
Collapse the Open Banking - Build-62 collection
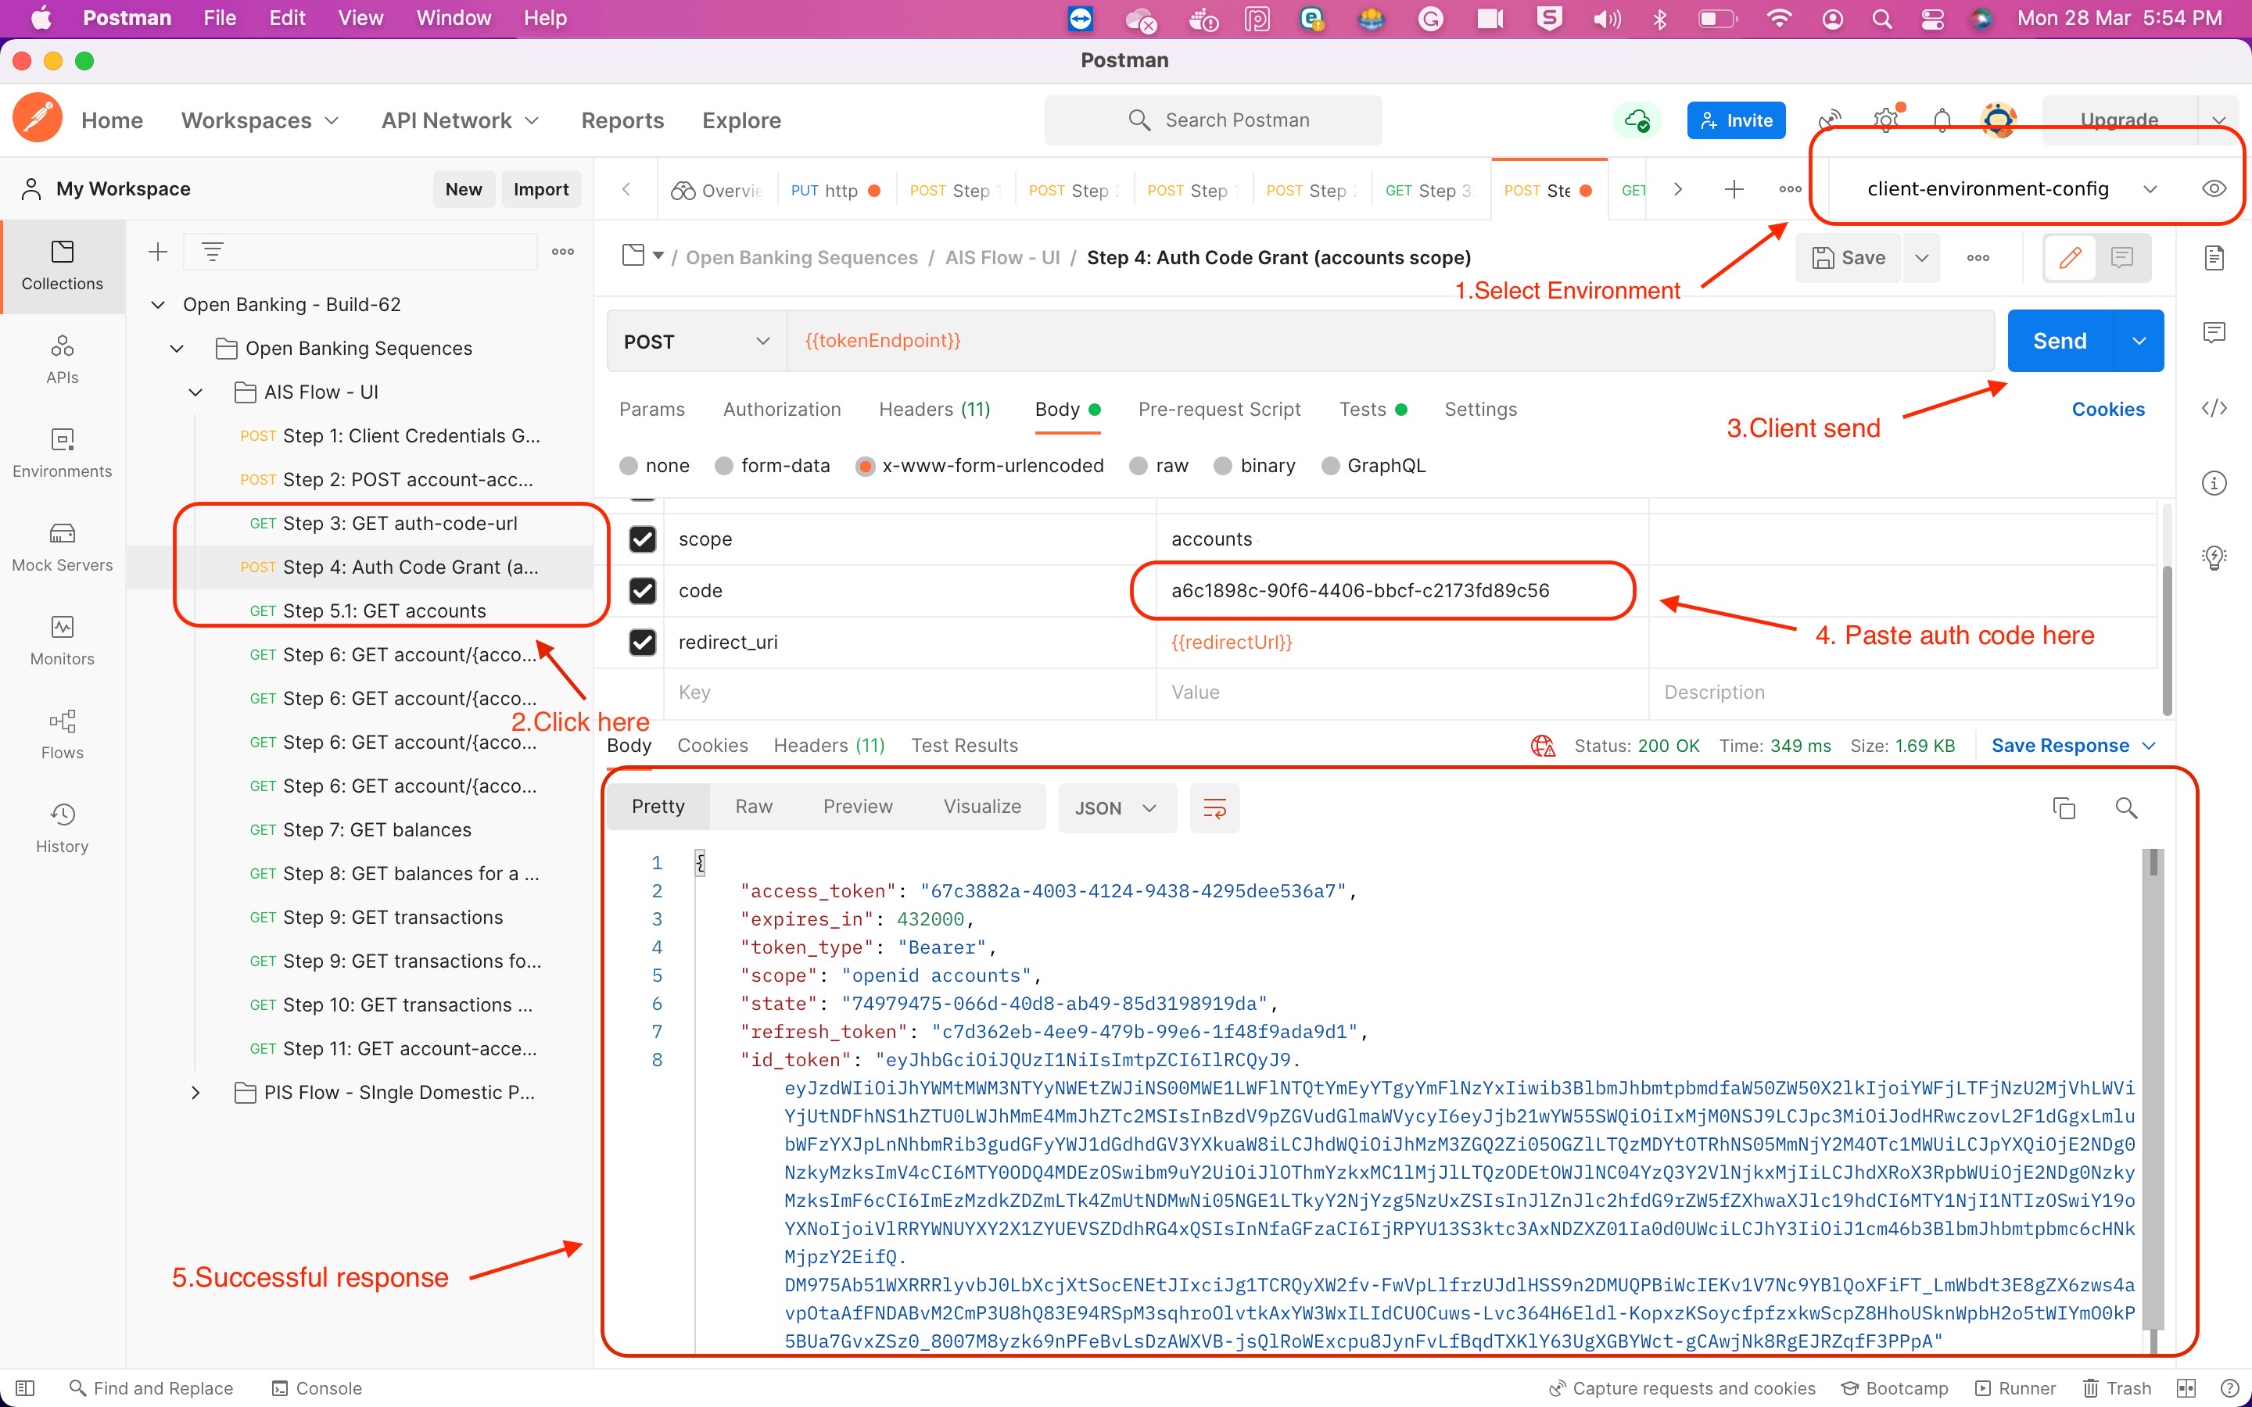click(158, 304)
